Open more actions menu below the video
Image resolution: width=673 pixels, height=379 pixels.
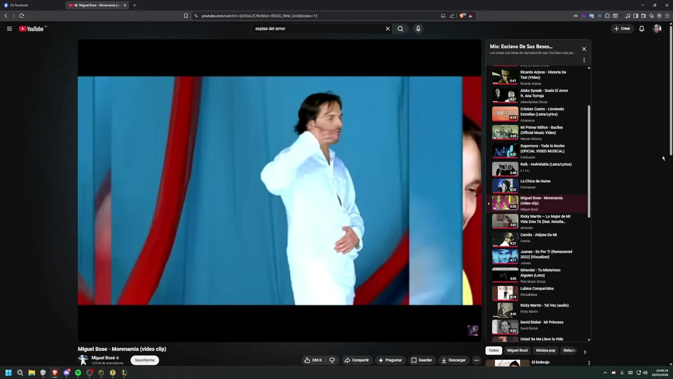pyautogui.click(x=476, y=360)
